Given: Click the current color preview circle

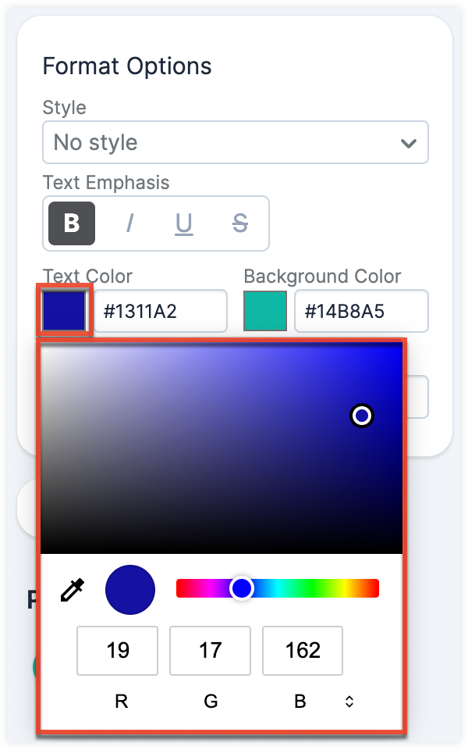Looking at the screenshot, I should coord(129,589).
